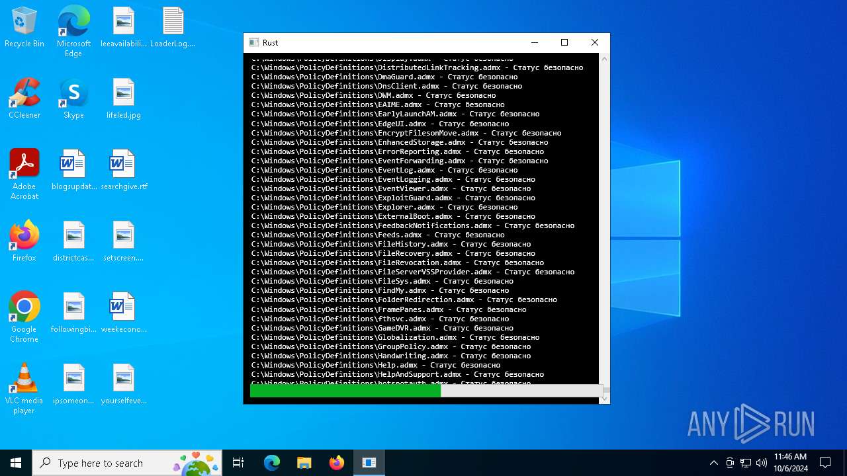847x476 pixels.
Task: Click the EdgeUI.admx log line
Action: click(380, 124)
